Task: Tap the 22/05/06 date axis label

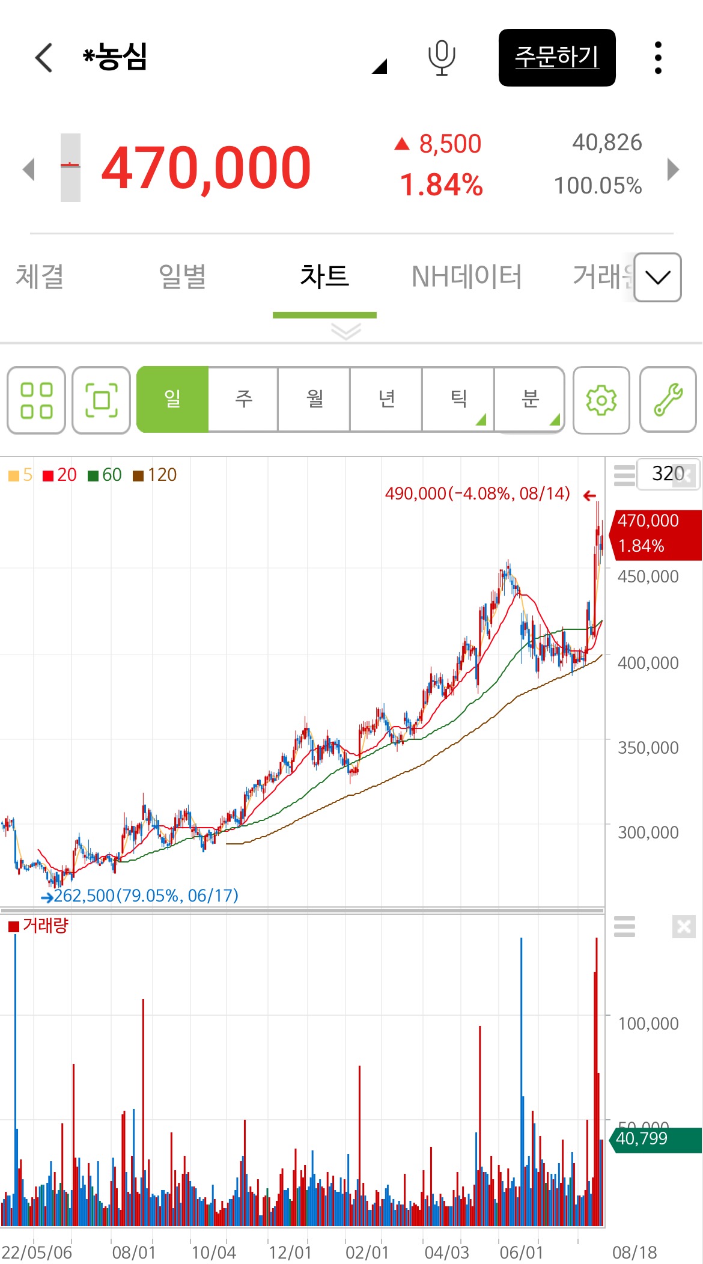Action: [x=37, y=1253]
